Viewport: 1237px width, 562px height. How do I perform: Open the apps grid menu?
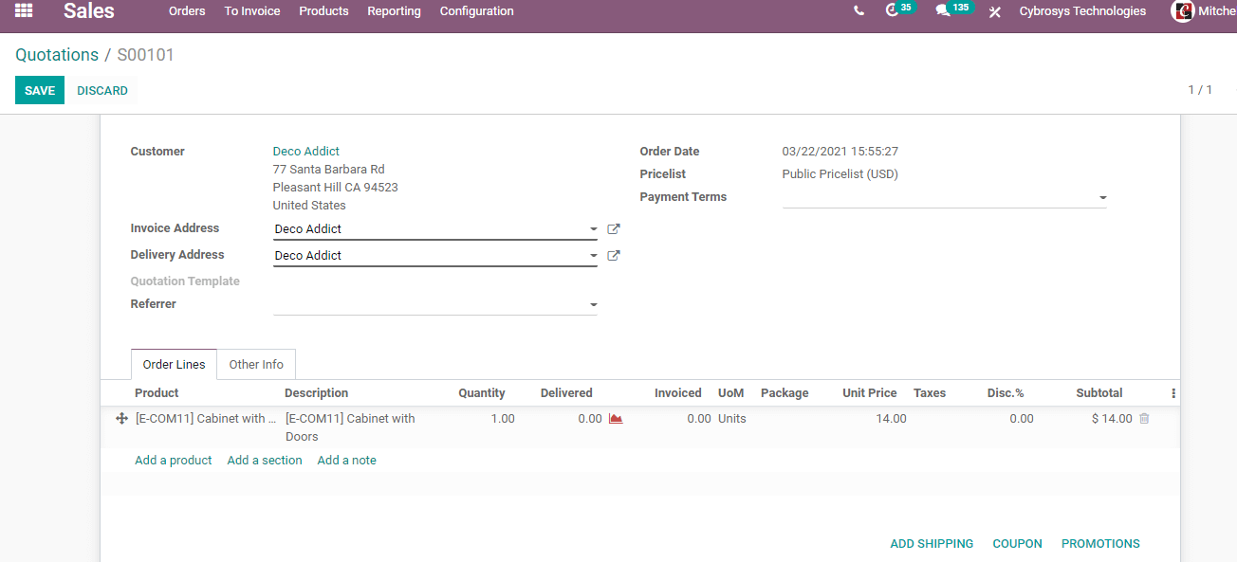pyautogui.click(x=24, y=11)
